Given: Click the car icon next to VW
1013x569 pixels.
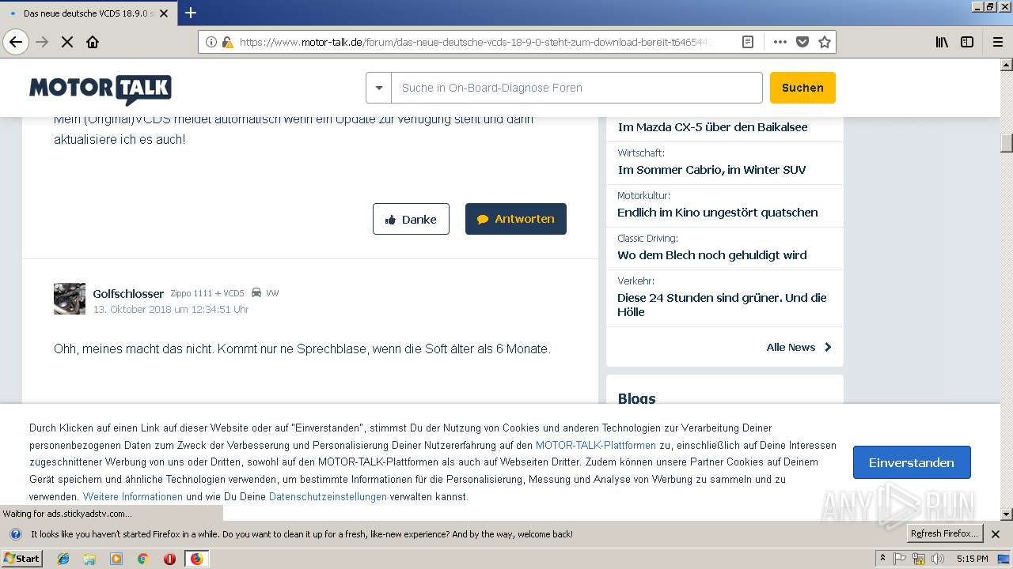Looking at the screenshot, I should tap(256, 292).
